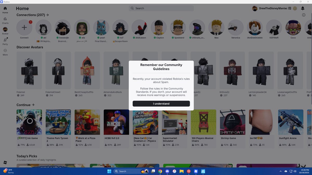
Task: Click the FolamsiiCloset name text
Action: (x=53, y=92)
